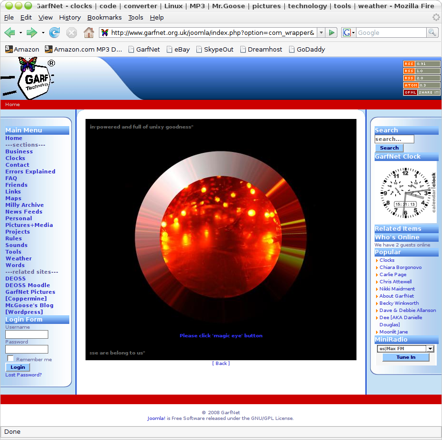Open the File menu
The image size is (442, 440).
9,18
